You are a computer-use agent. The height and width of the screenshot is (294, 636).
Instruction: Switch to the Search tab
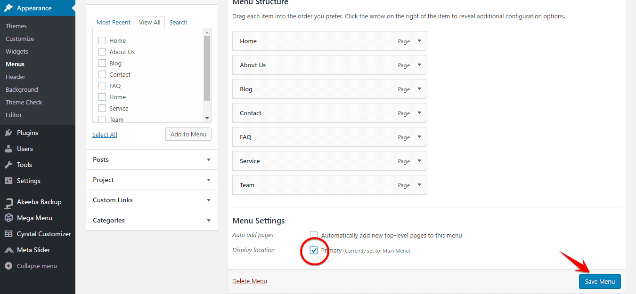click(x=178, y=22)
